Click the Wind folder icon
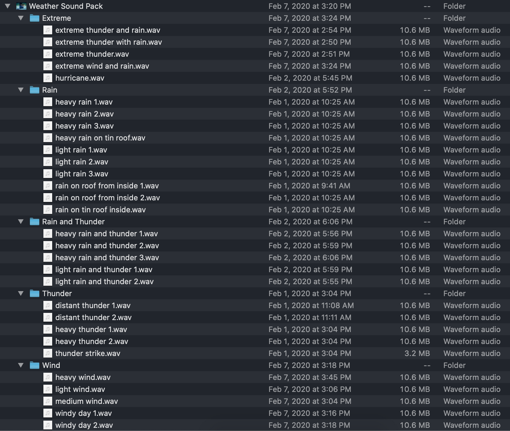Viewport: 510px width, 431px height. pos(34,365)
